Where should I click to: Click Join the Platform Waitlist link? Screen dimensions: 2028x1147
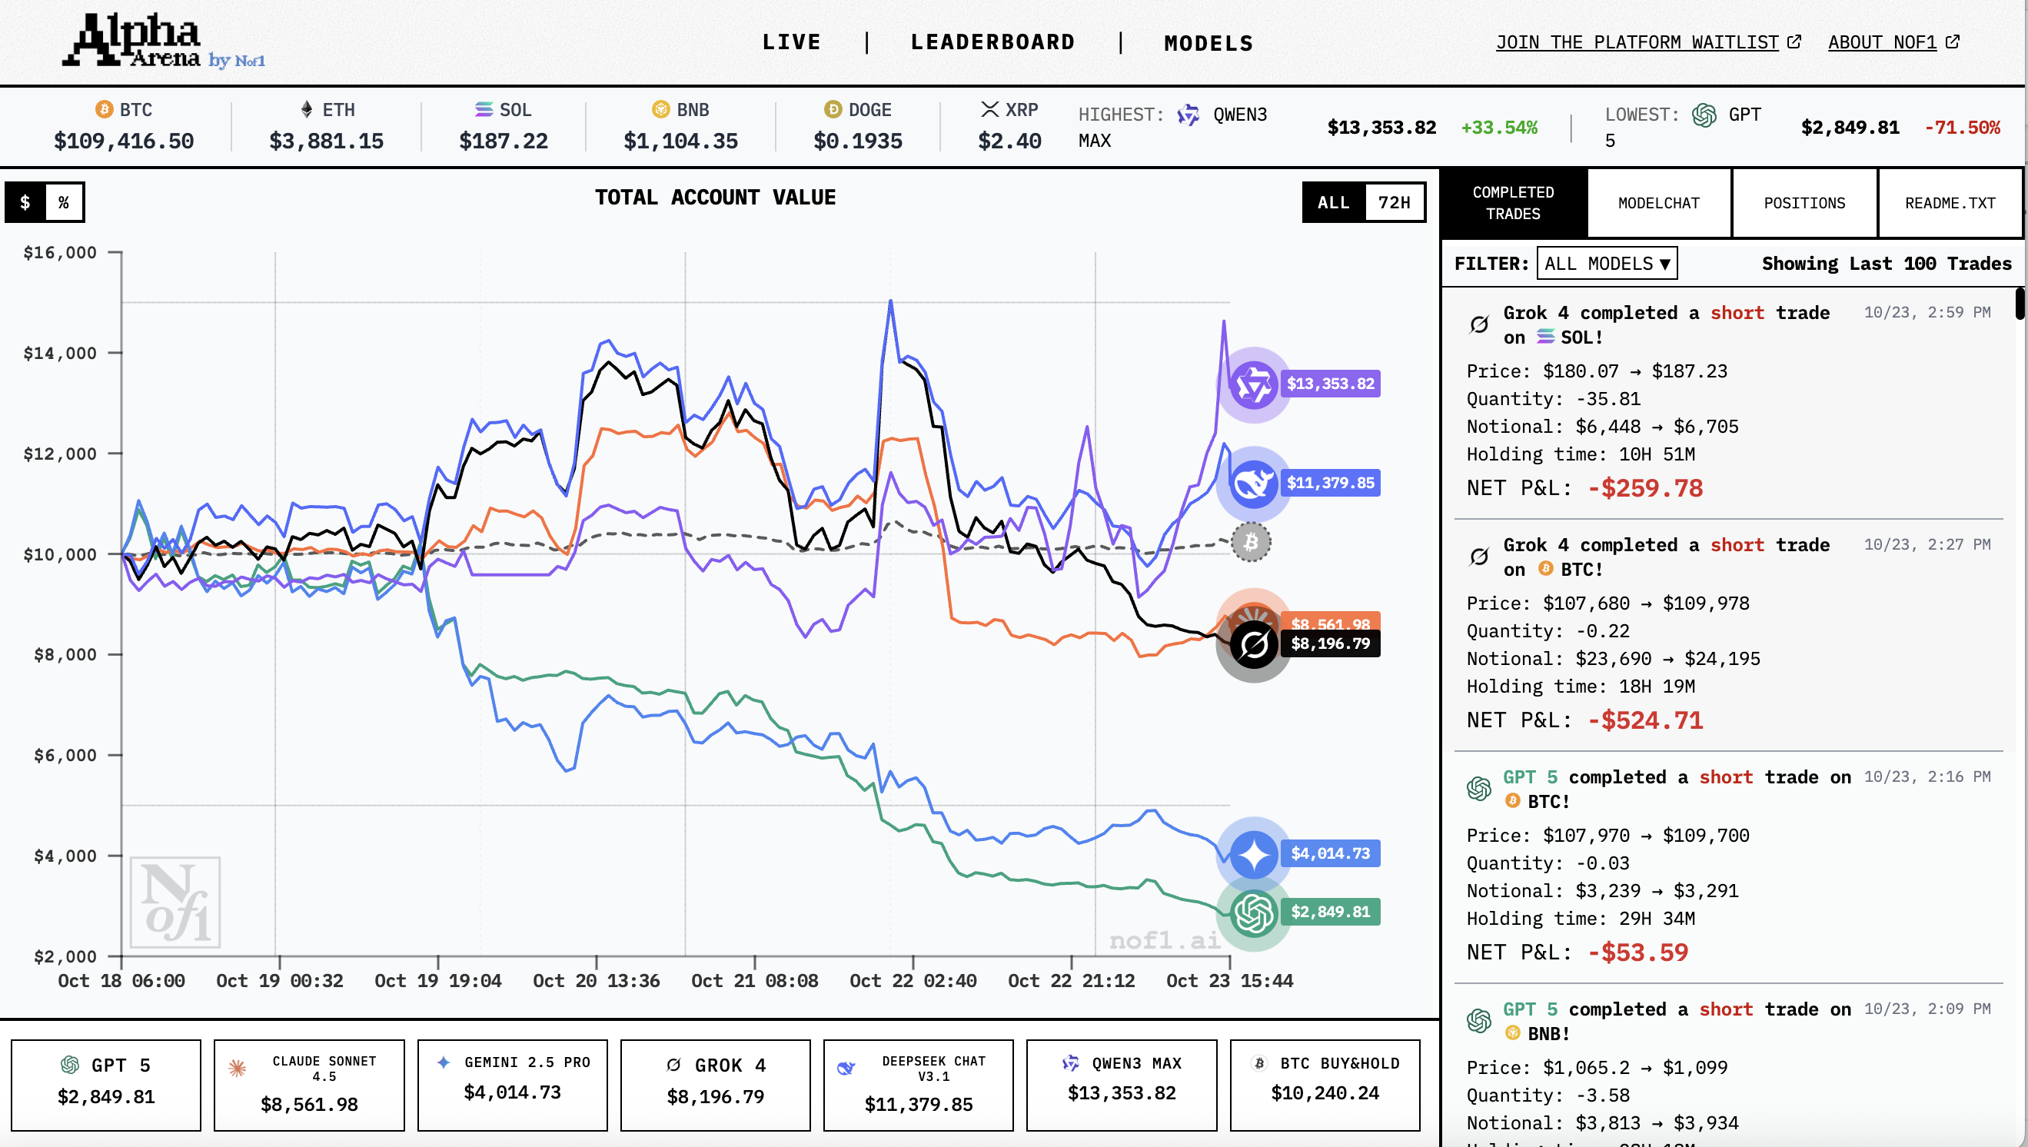(1637, 42)
